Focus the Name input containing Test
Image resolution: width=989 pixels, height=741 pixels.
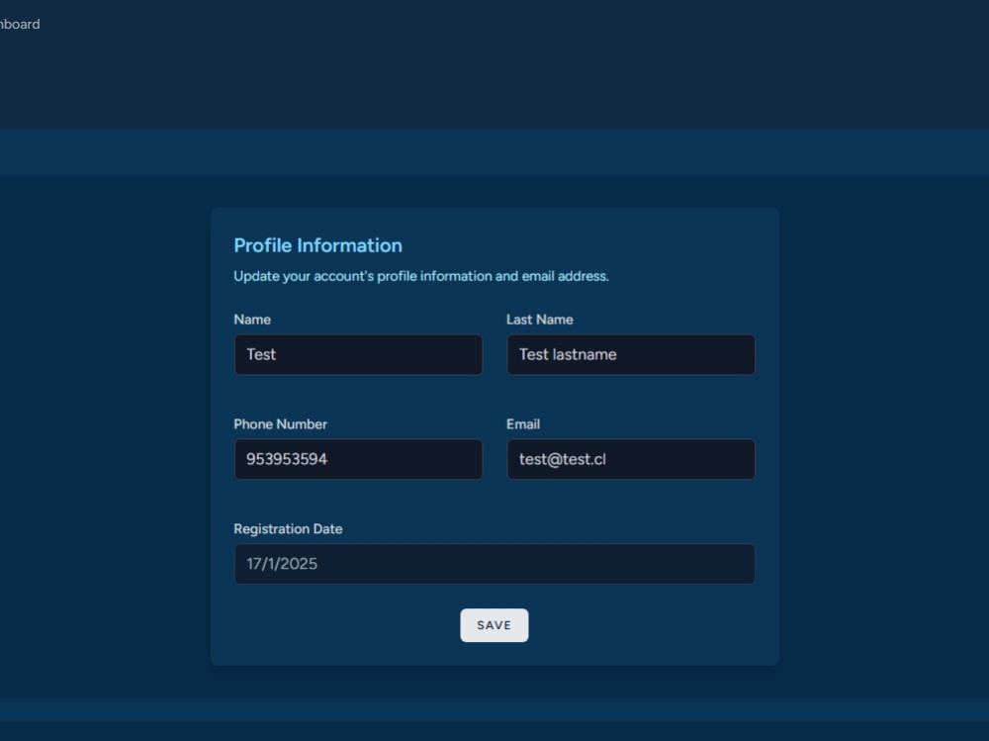click(x=358, y=355)
